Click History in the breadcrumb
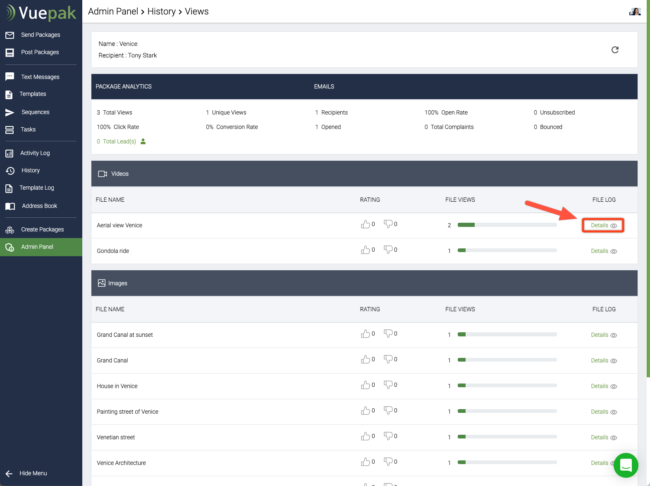The width and height of the screenshot is (650, 486). (x=161, y=12)
